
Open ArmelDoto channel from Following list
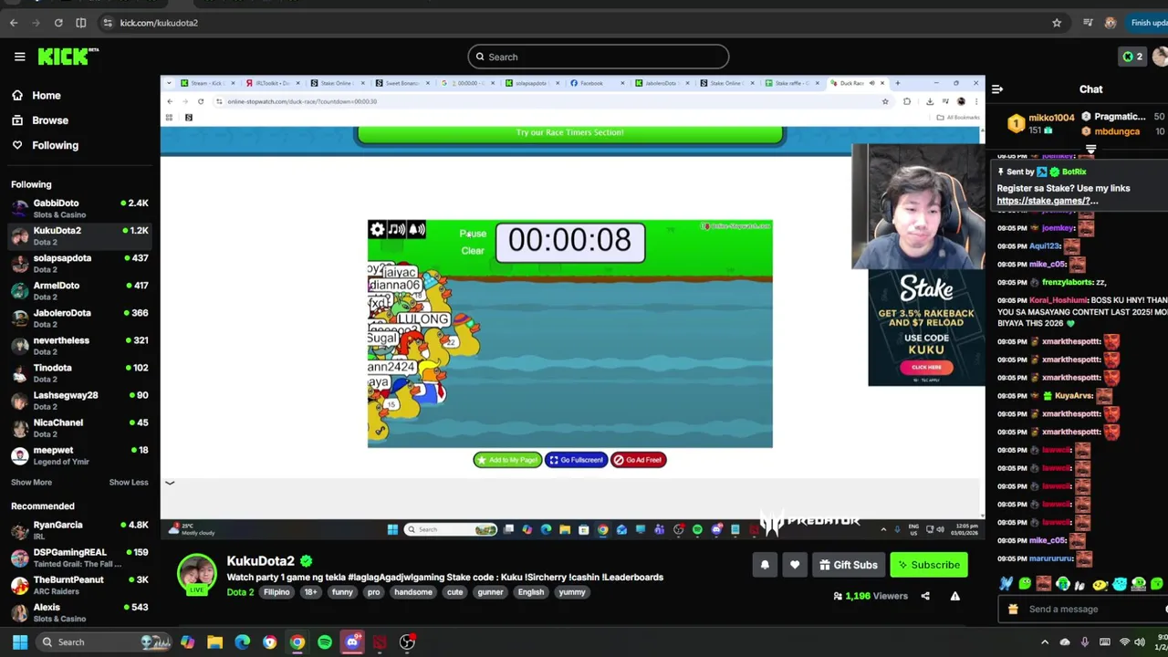click(x=79, y=290)
